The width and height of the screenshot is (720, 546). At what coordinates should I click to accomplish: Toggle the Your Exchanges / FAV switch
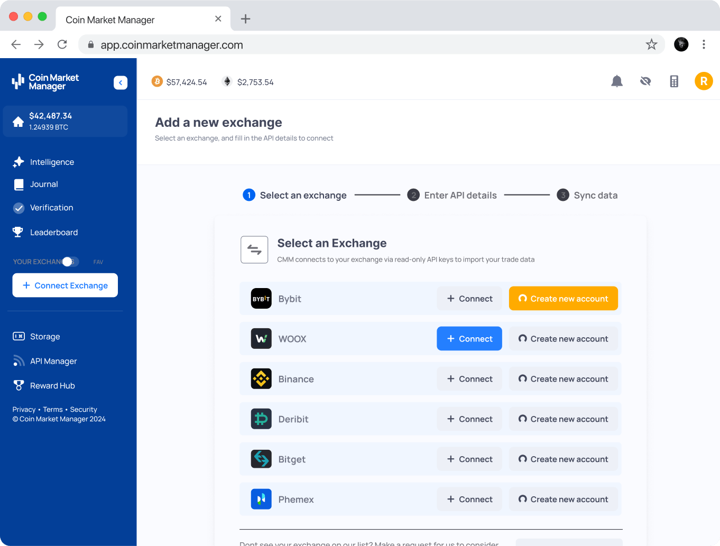[x=68, y=261]
